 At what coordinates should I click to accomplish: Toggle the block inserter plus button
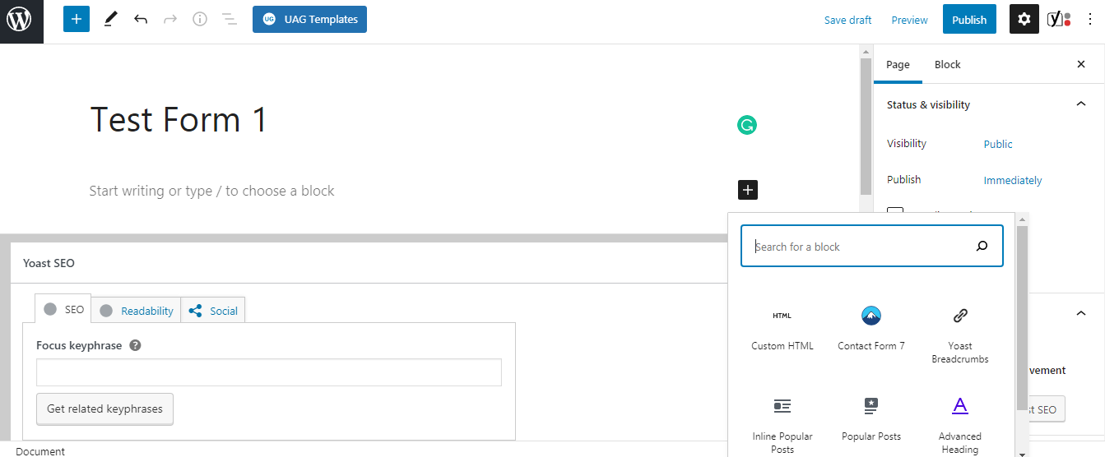tap(76, 20)
